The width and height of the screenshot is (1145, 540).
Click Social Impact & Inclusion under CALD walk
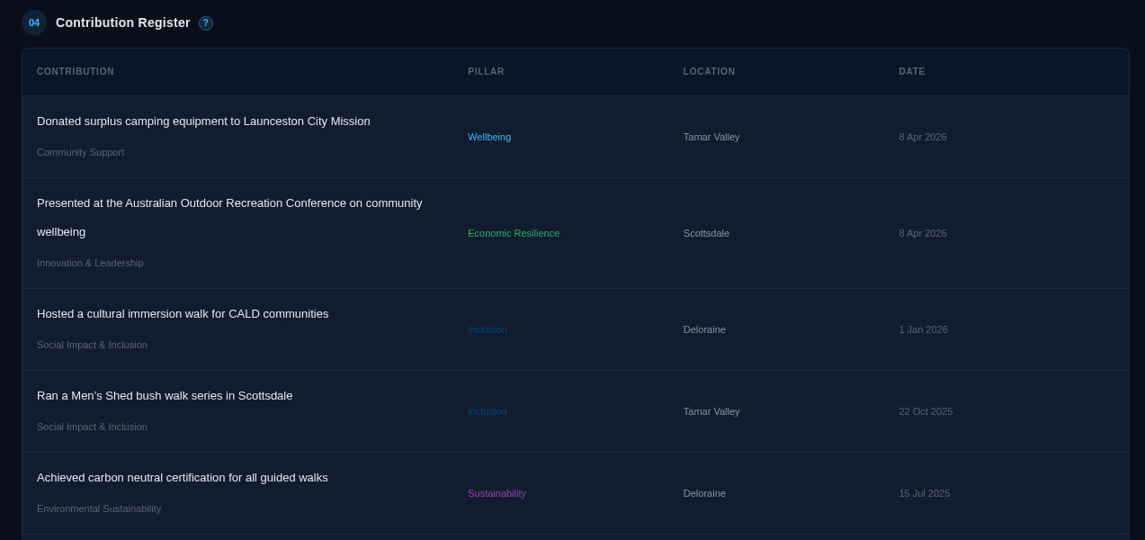pyautogui.click(x=92, y=345)
